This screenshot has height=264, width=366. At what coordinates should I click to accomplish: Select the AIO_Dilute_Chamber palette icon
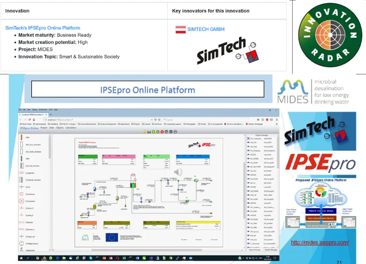pos(22,151)
